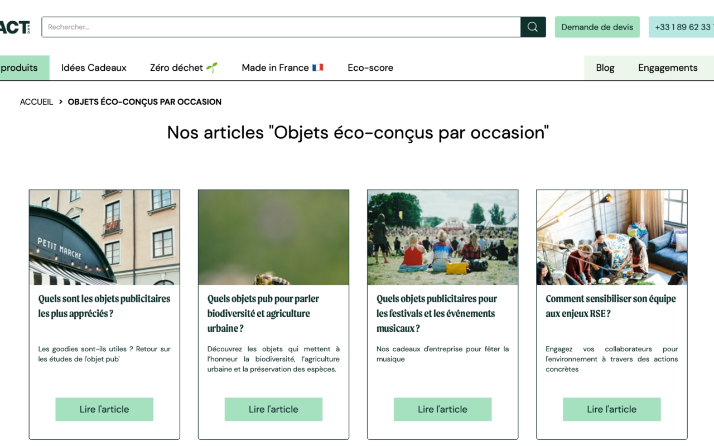Open title 'Quels sont les objets publicitaires les plus appréciés ?'
This screenshot has width=714, height=446.
[104, 306]
